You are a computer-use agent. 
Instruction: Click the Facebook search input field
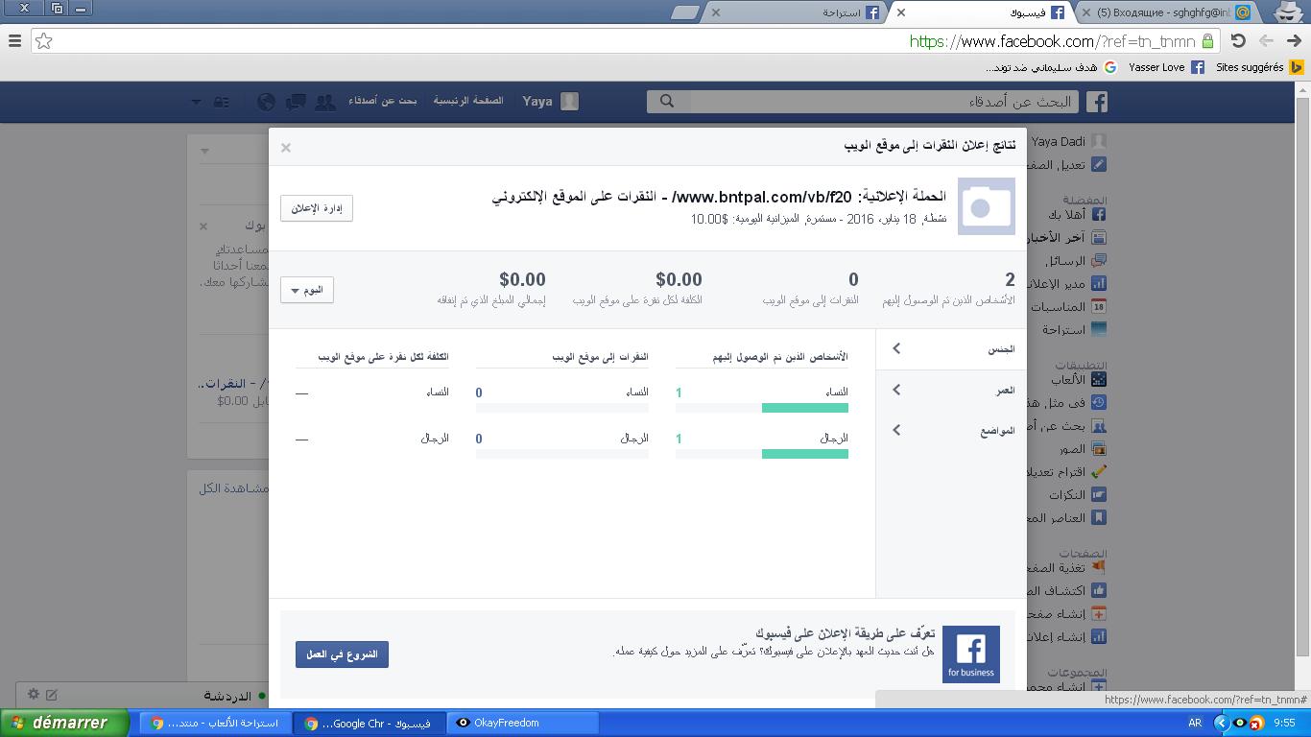click(885, 101)
